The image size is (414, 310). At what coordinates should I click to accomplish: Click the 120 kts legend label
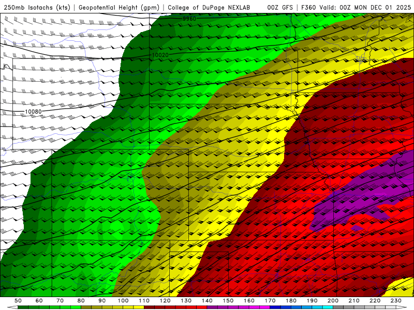pyautogui.click(x=165, y=301)
